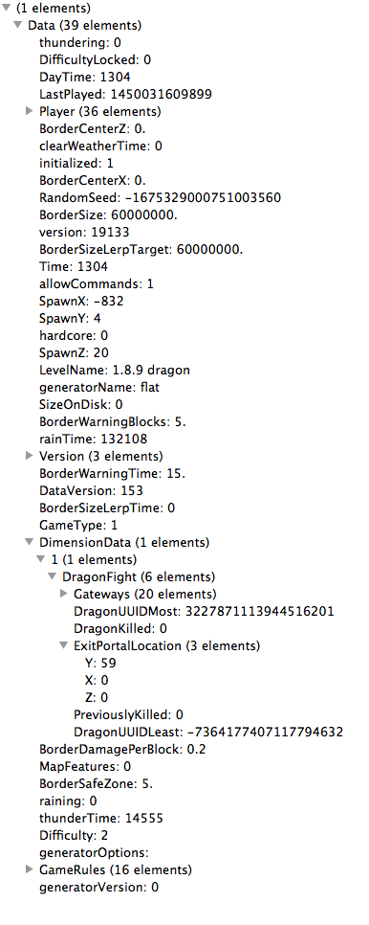Select the LastPlayed timestamp entry
Viewport: 369px width, 925px height.
click(x=125, y=94)
